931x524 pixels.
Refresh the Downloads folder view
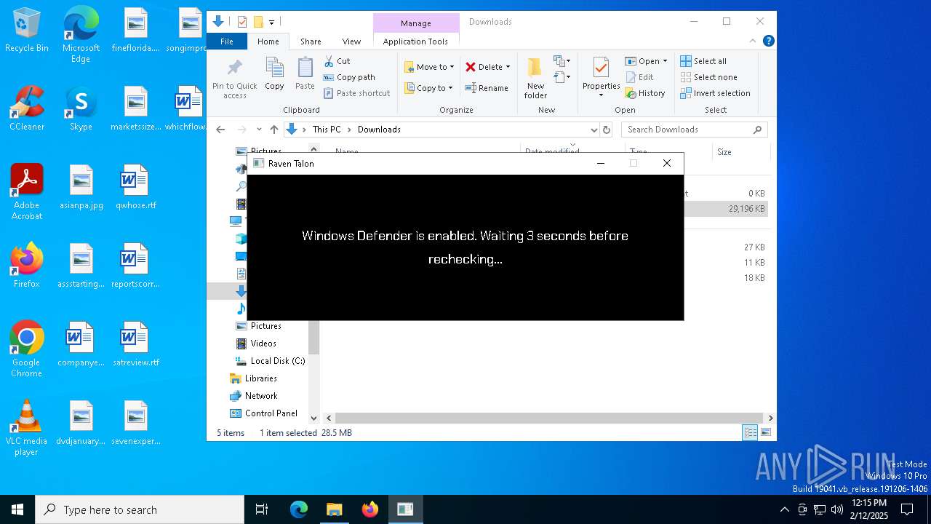coord(607,130)
